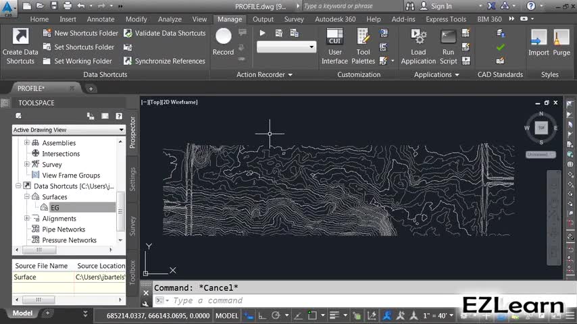
Task: Toggle the MODEL space status button
Action: pyautogui.click(x=226, y=315)
